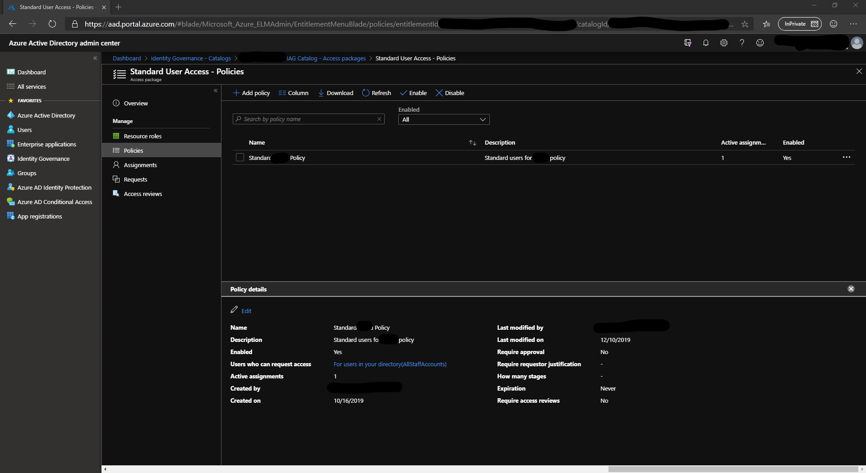Click Enable in the toolbar
This screenshot has width=866, height=473.
coord(414,93)
